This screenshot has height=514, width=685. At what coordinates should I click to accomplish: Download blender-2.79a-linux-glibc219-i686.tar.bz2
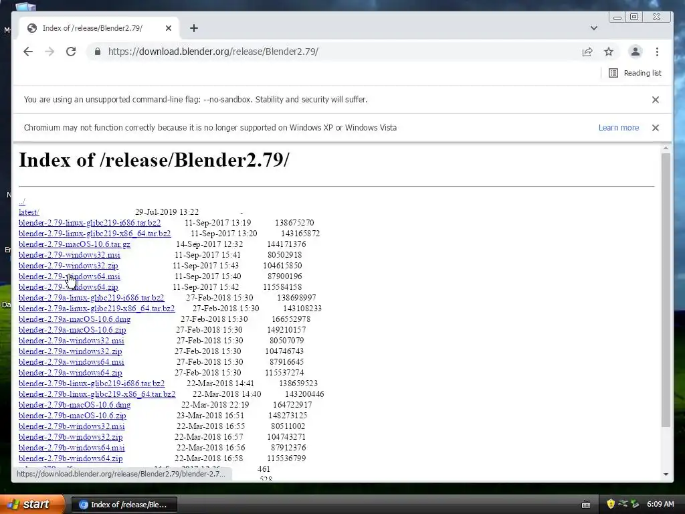click(x=91, y=298)
